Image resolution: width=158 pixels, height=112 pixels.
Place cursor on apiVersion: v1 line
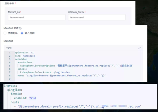24,52
